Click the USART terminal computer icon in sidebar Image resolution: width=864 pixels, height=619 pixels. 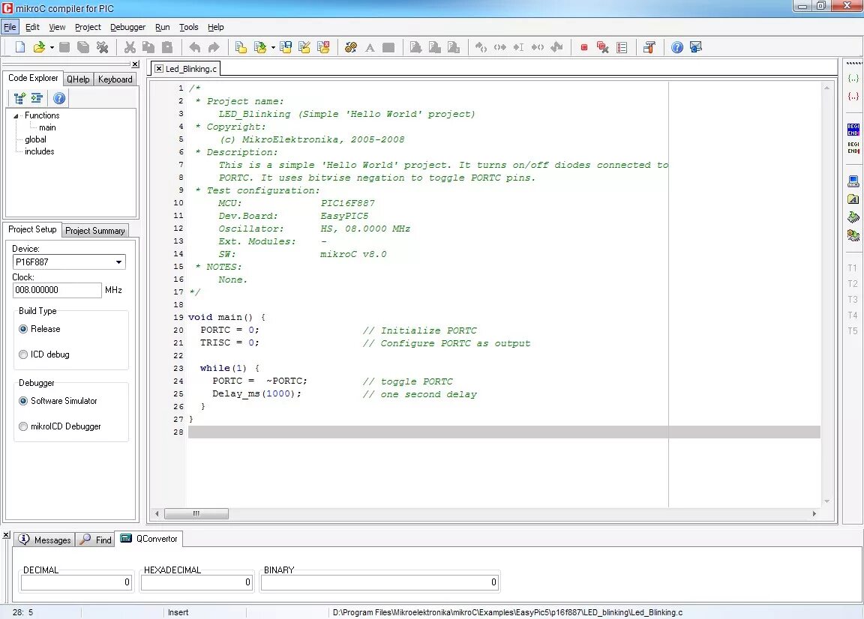tap(853, 181)
